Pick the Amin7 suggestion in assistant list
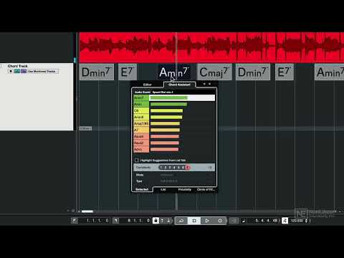The image size is (344, 258). coord(174,97)
